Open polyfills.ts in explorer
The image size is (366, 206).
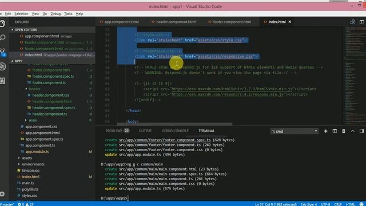[30, 189]
